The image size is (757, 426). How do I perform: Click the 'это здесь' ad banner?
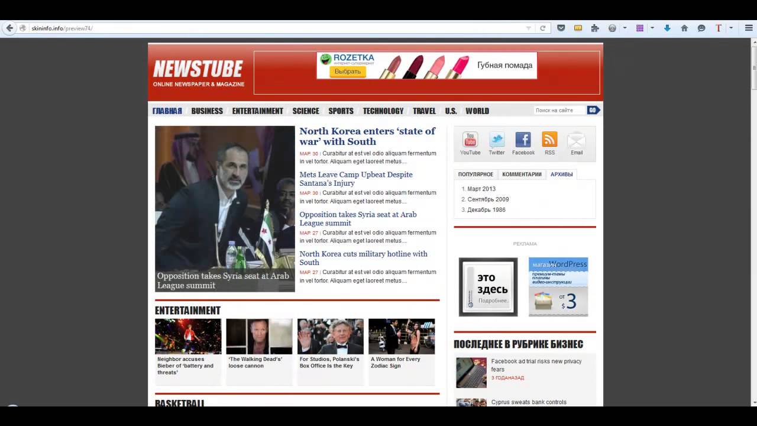[489, 286]
